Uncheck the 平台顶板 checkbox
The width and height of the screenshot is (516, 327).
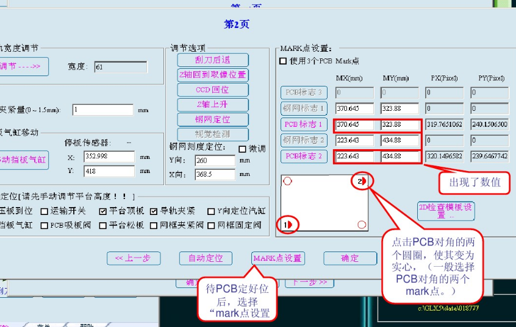[x=103, y=211]
